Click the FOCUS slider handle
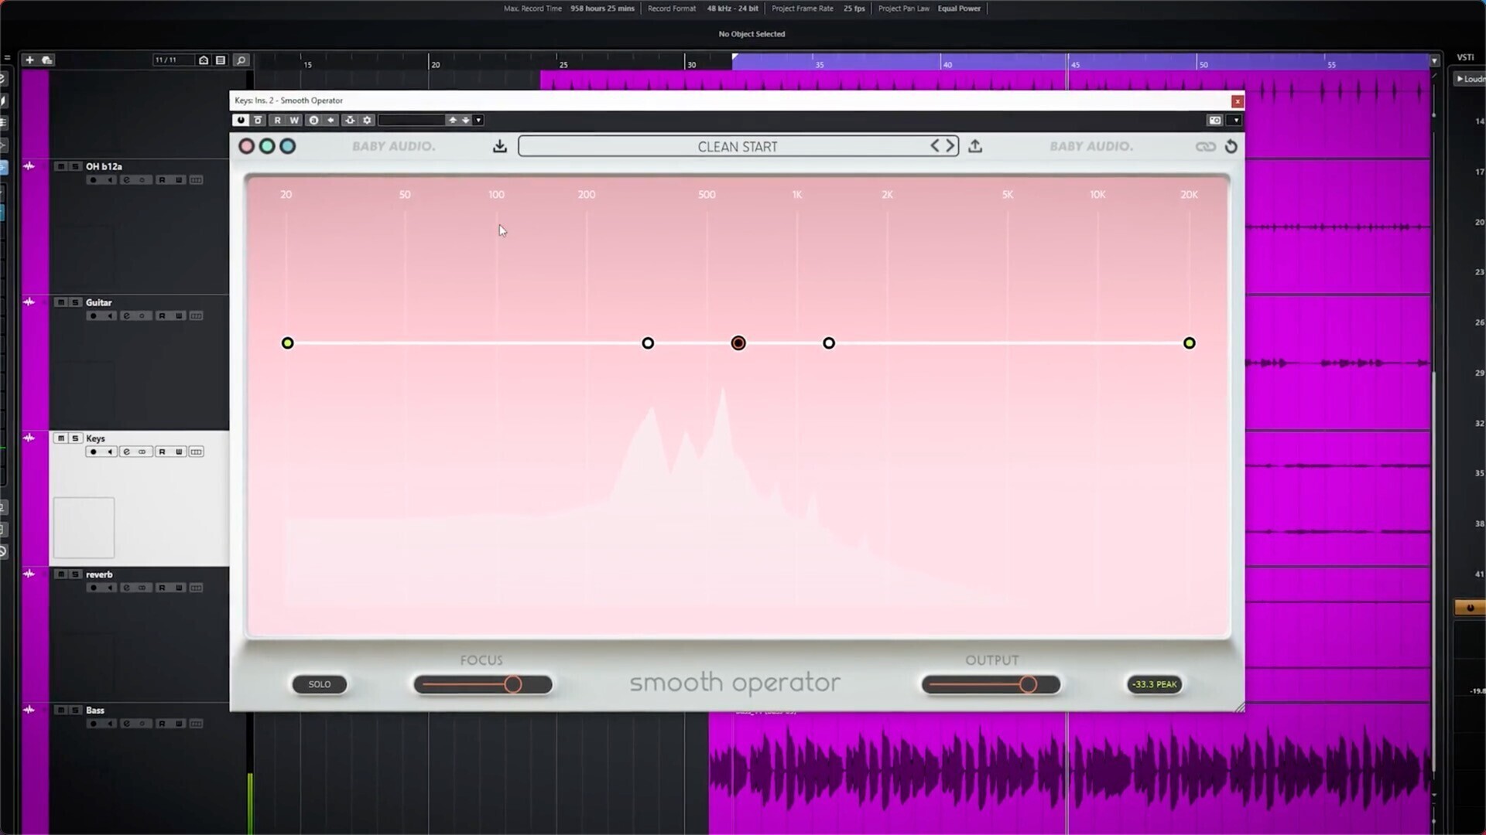Image resolution: width=1486 pixels, height=835 pixels. 513,684
